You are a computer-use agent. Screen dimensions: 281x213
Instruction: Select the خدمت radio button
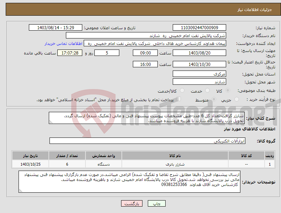207,90
